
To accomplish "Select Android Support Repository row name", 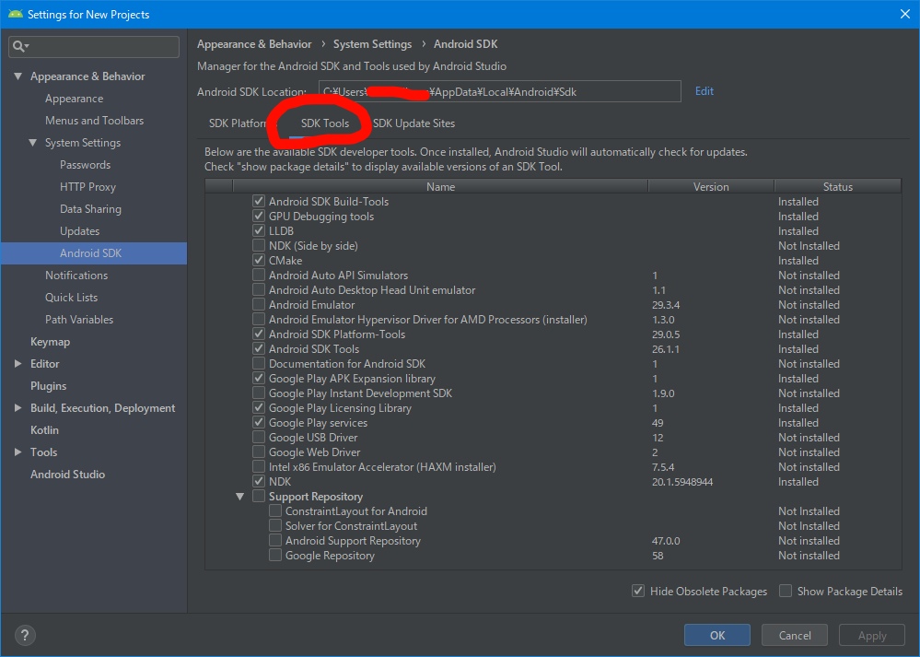I will (x=353, y=541).
